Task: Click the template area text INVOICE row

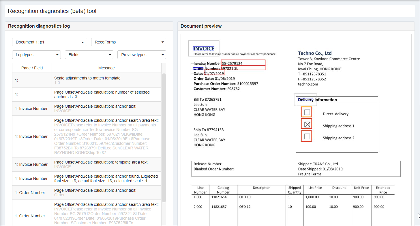Action: [87, 164]
